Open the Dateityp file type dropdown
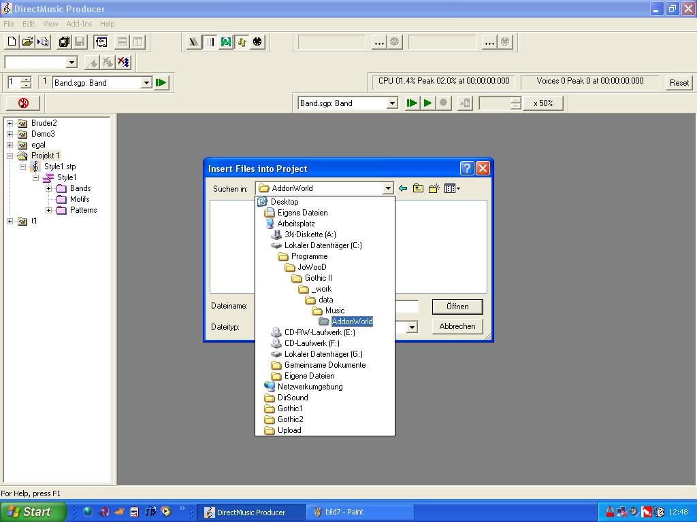Viewport: 697px width, 522px height. click(412, 327)
